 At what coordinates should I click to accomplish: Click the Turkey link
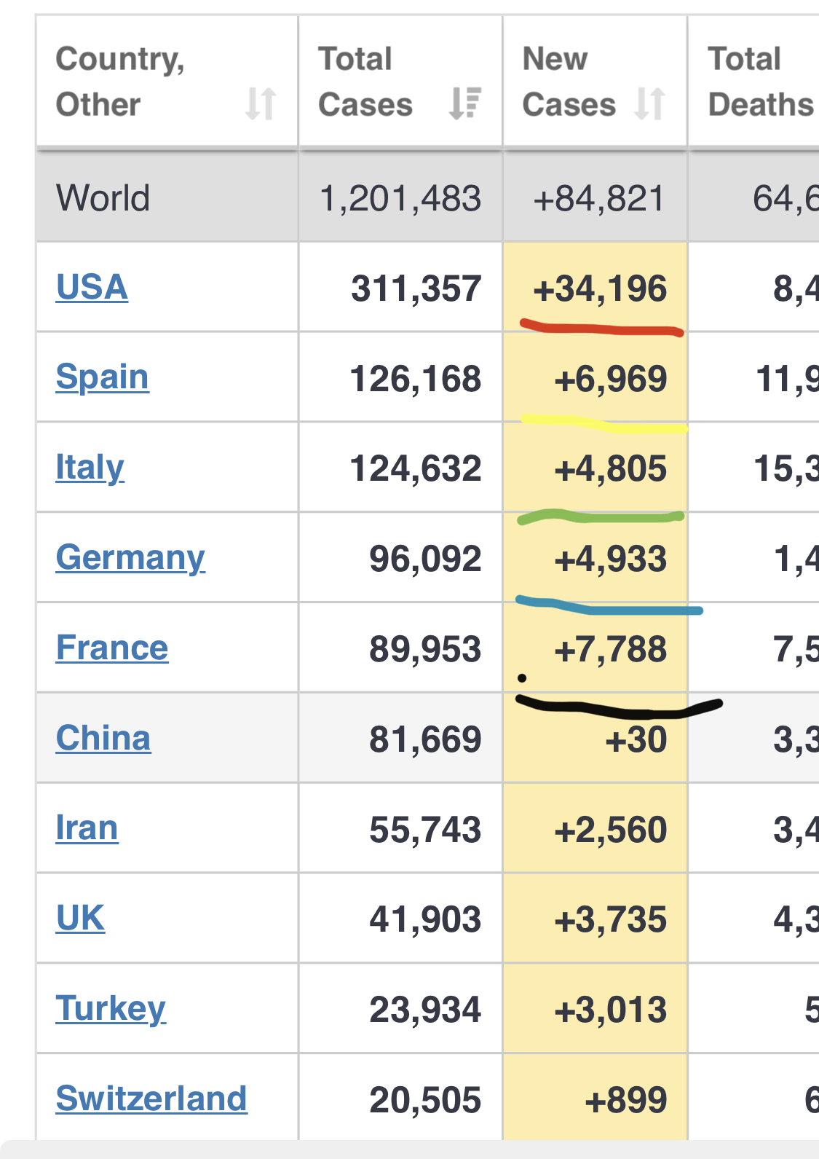click(111, 1009)
